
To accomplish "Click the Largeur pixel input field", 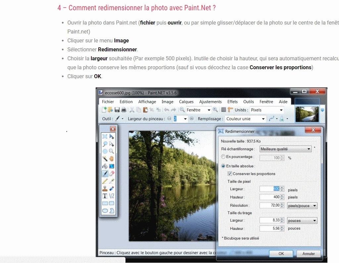I will click(x=270, y=189).
